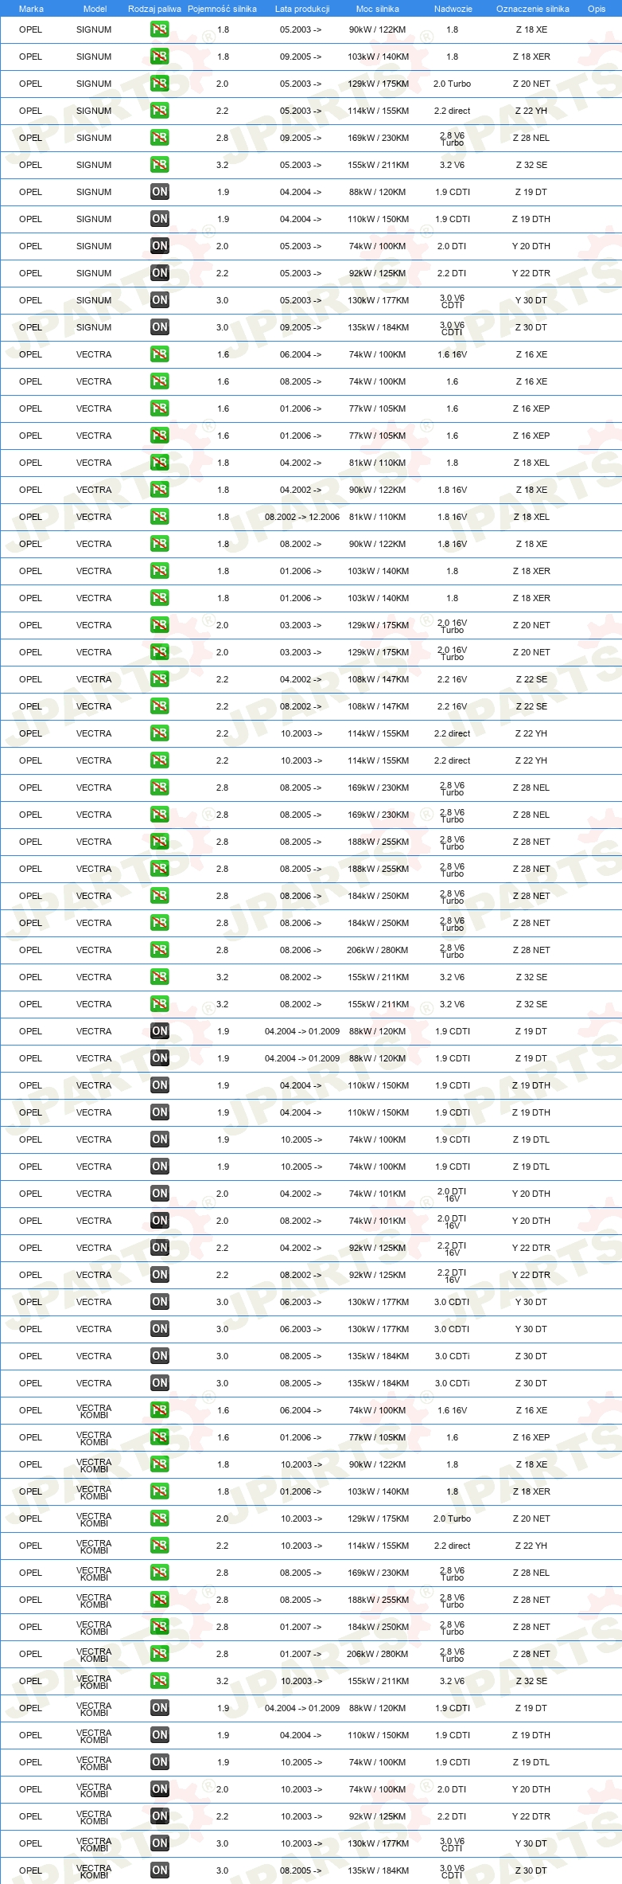Click petrol icon in SIGNUM Z 28 NEL row
The image size is (622, 1884).
pyautogui.click(x=160, y=138)
